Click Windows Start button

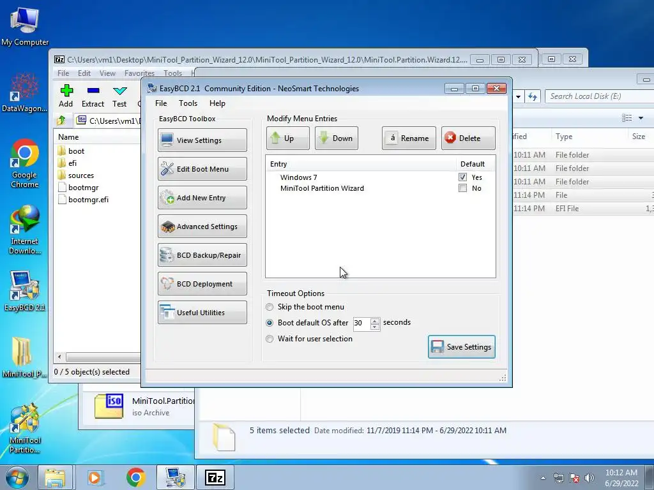(x=17, y=477)
